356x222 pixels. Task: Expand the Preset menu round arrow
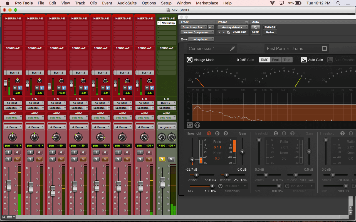[x=246, y=22]
